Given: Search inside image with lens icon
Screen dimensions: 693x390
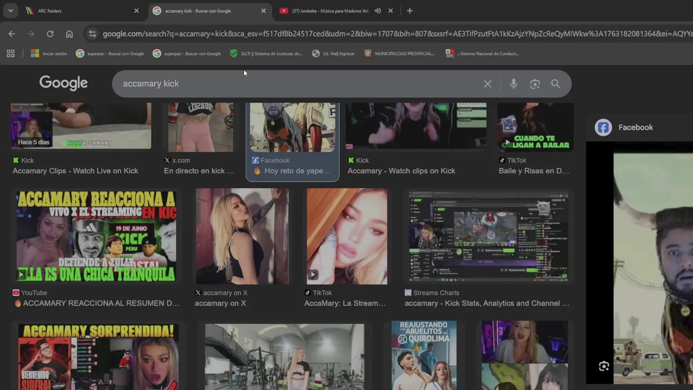Looking at the screenshot, I should coord(604,367).
